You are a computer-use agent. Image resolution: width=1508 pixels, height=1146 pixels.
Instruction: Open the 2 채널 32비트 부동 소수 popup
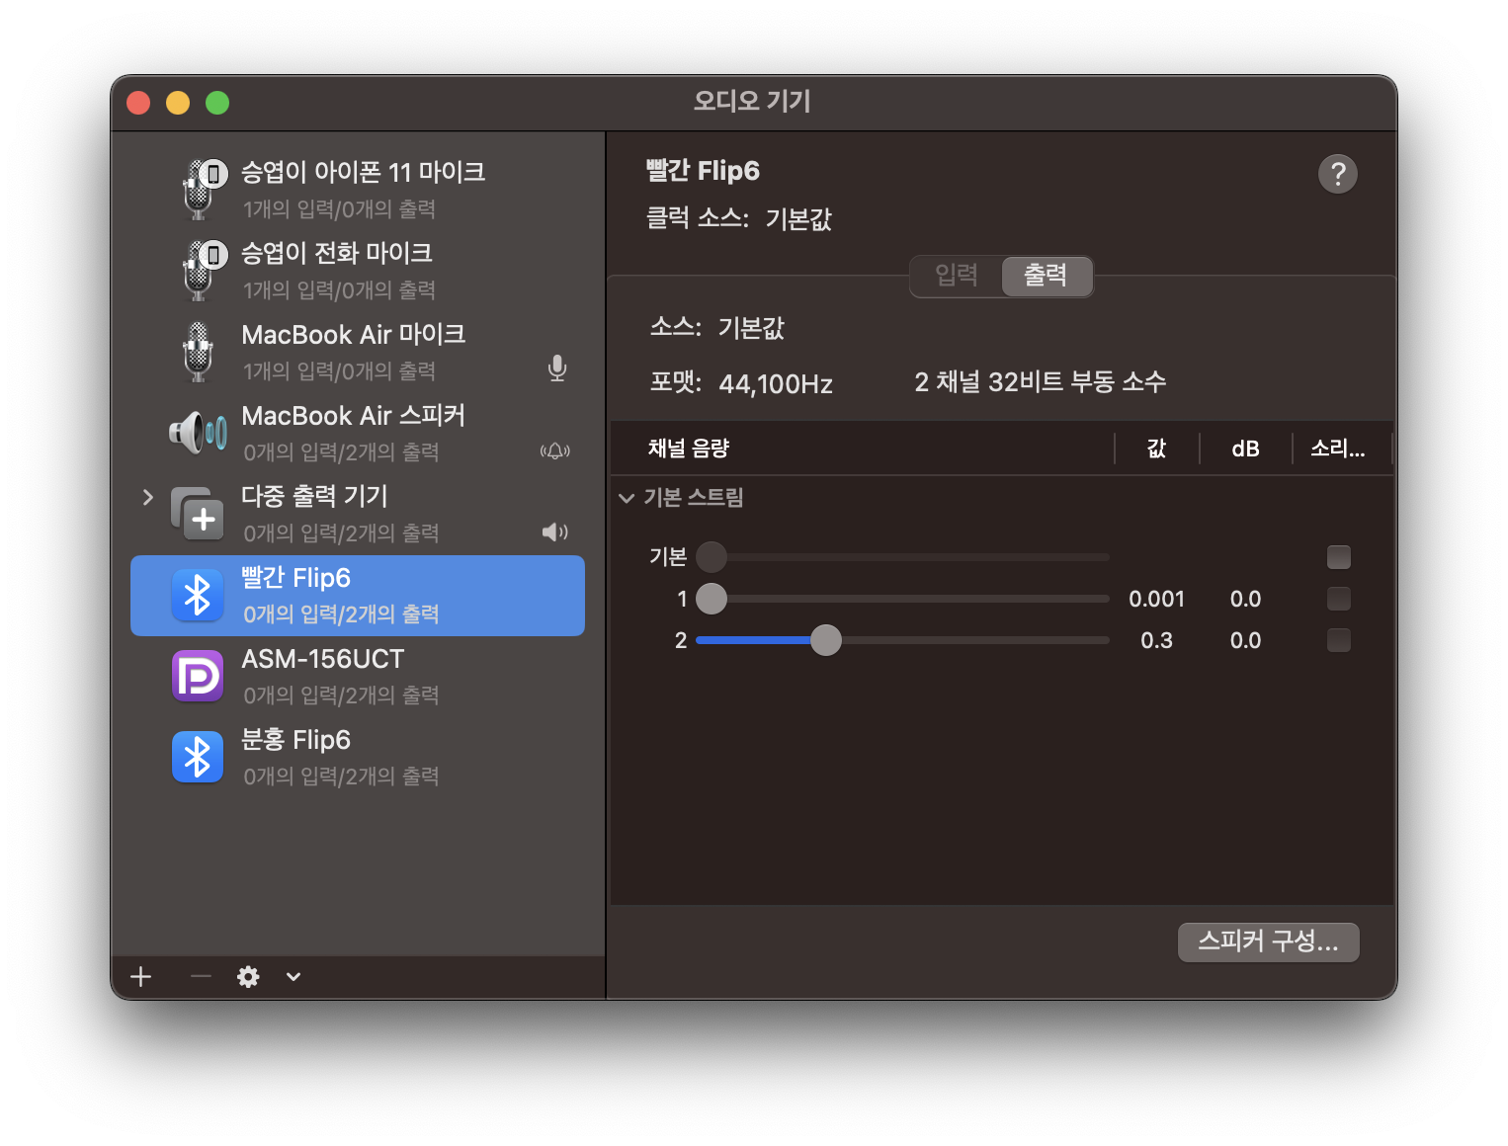point(1041,382)
